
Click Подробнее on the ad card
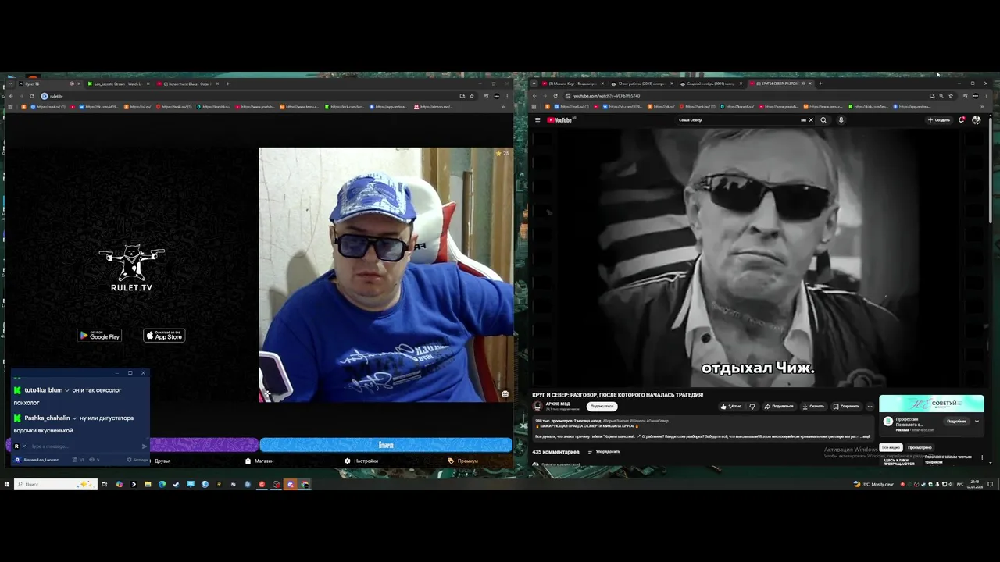(x=956, y=421)
